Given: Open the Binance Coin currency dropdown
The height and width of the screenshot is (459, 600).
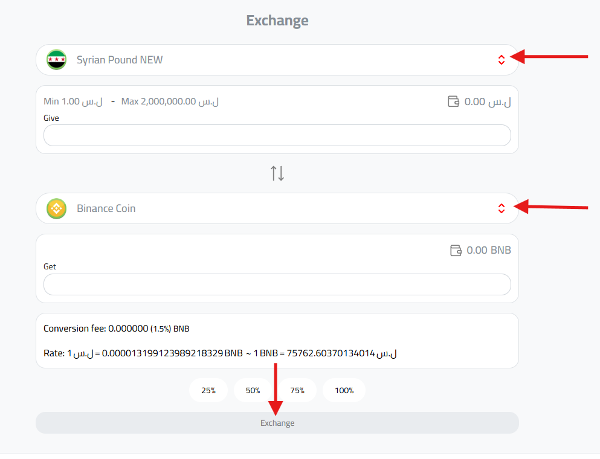Looking at the screenshot, I should 277,208.
